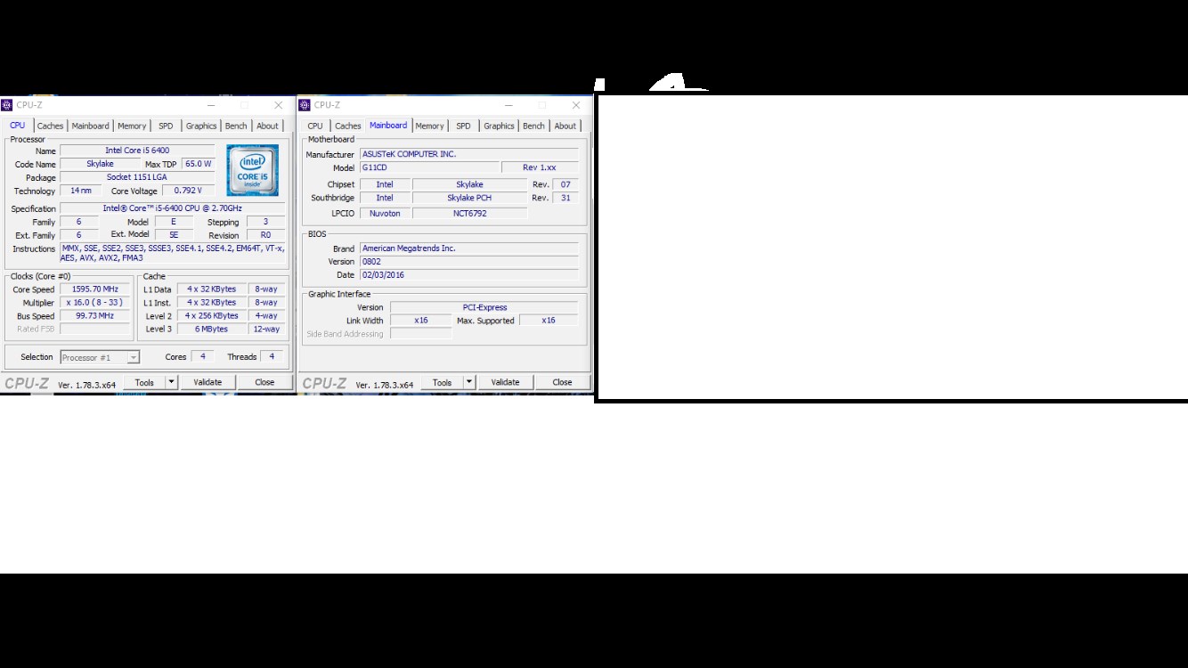Image resolution: width=1188 pixels, height=668 pixels.
Task: Show Graphics tab in the processor window
Action: click(201, 126)
